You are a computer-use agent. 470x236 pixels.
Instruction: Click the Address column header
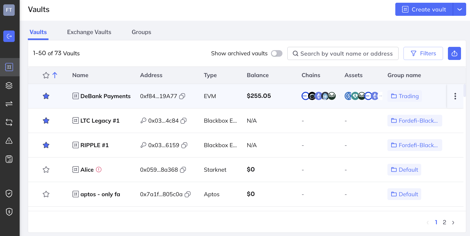(151, 75)
